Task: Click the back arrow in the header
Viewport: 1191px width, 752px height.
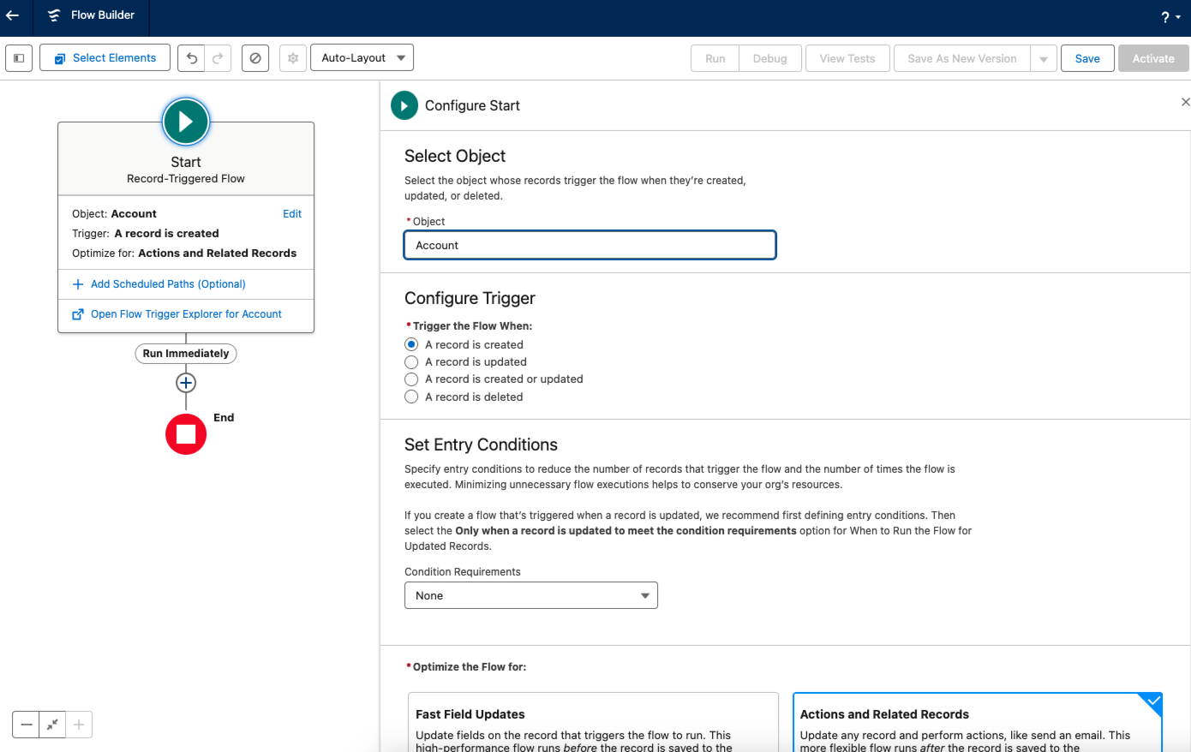Action: click(13, 15)
